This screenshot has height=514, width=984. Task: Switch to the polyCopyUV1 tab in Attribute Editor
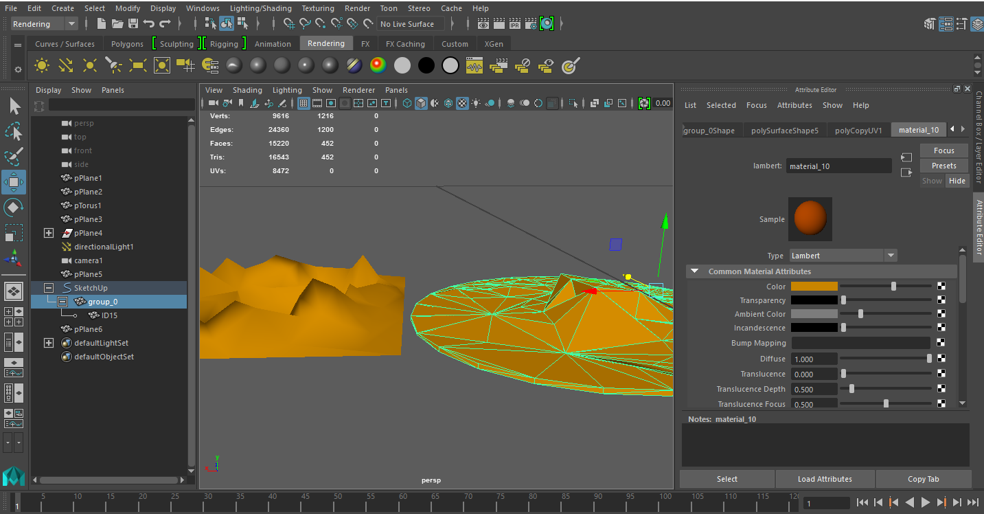tap(858, 129)
